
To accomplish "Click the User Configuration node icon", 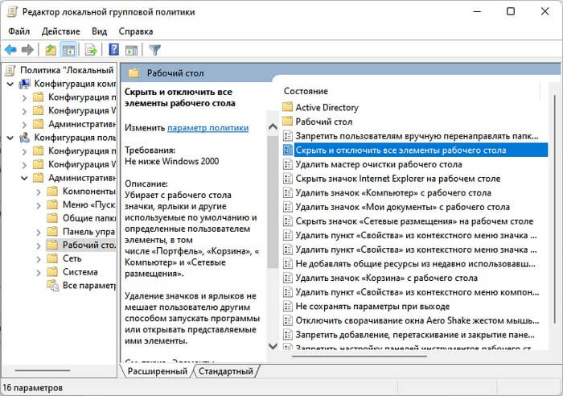I will pos(25,138).
